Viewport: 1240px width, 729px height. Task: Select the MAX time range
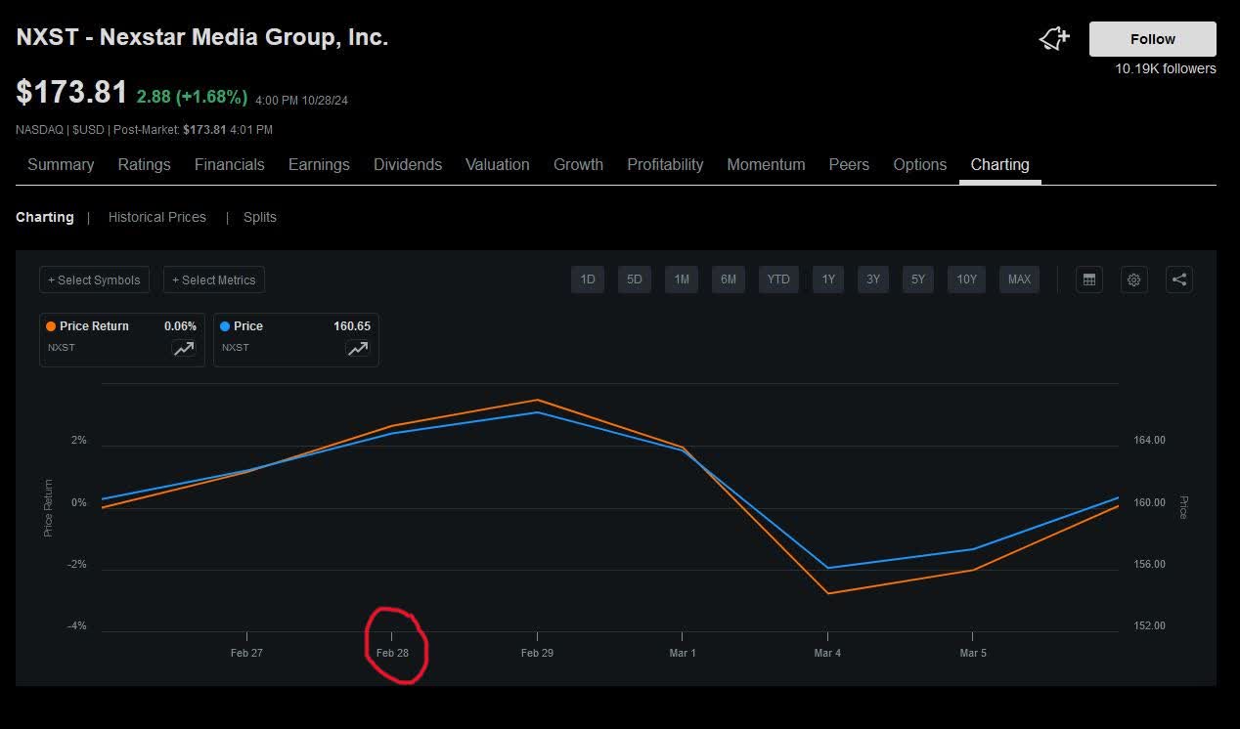click(x=1019, y=279)
